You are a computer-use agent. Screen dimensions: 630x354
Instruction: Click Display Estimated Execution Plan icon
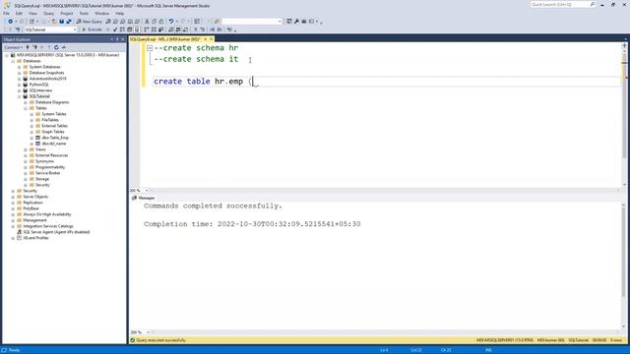tap(122, 29)
